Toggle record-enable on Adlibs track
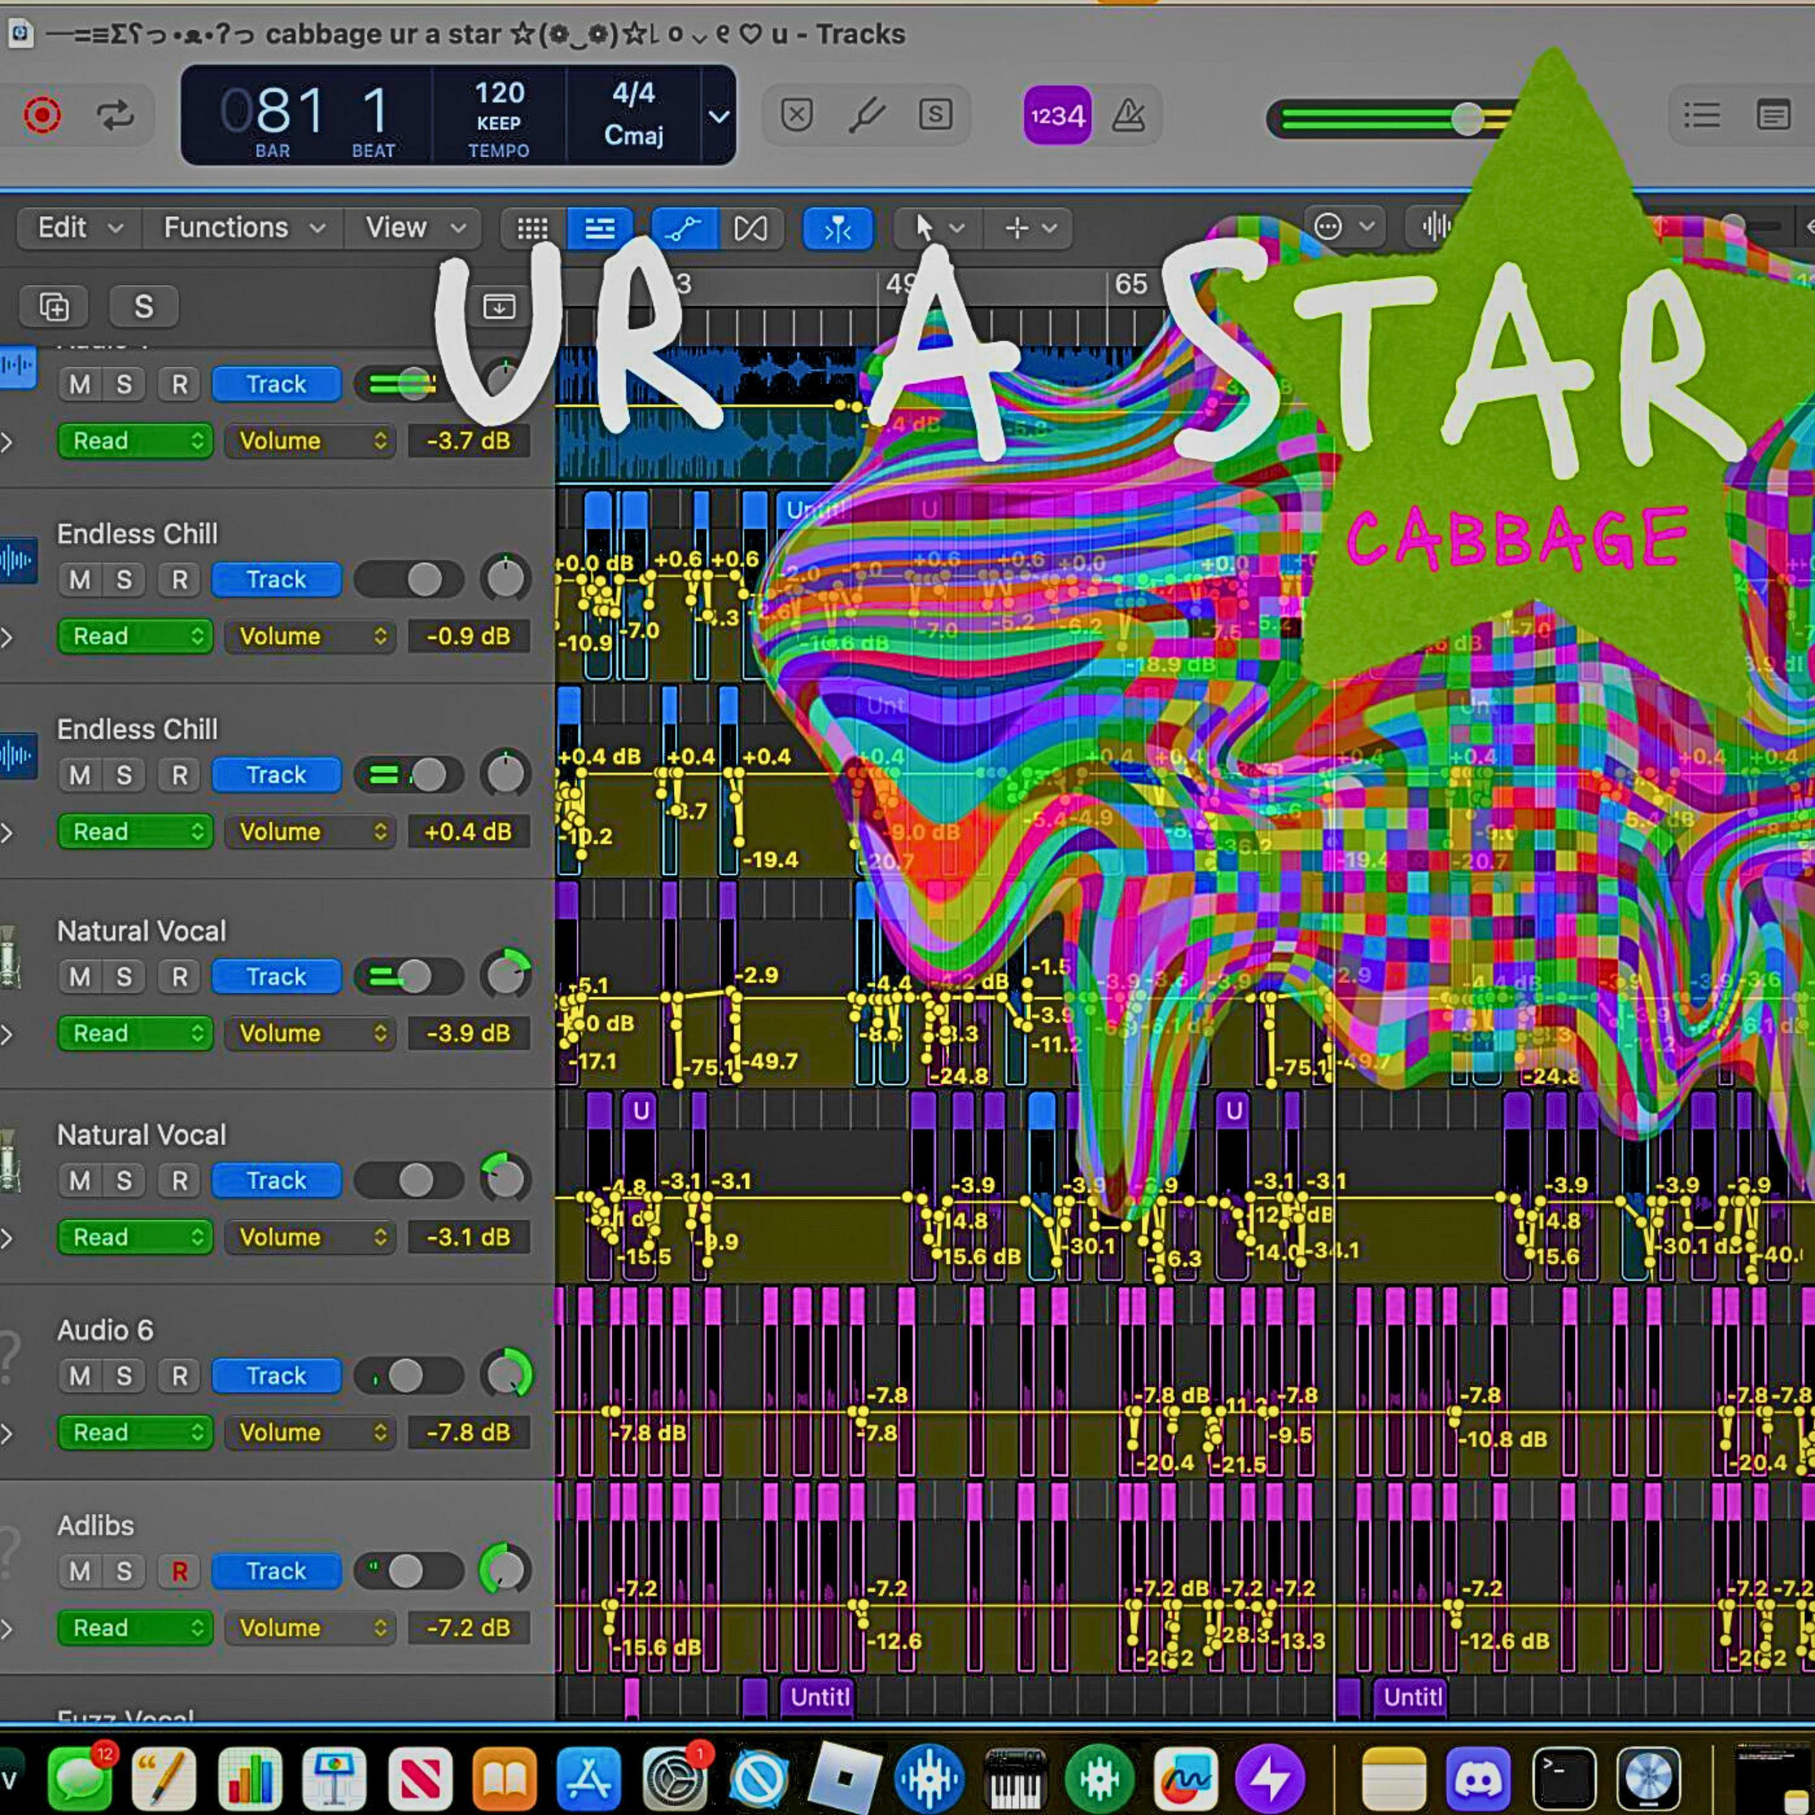Image resolution: width=1815 pixels, height=1815 pixels. [x=180, y=1572]
